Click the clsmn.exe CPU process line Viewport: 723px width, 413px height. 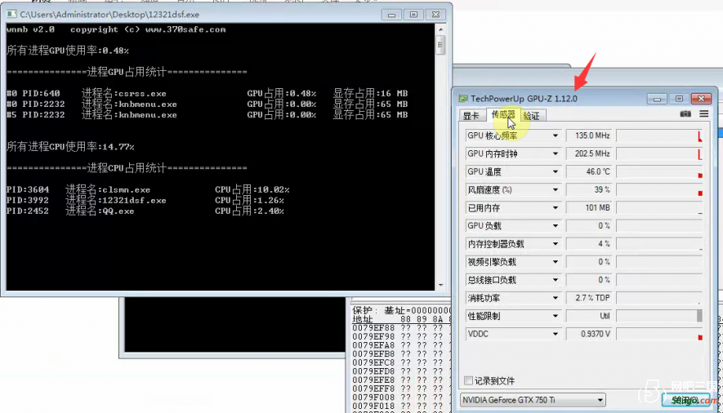(148, 189)
